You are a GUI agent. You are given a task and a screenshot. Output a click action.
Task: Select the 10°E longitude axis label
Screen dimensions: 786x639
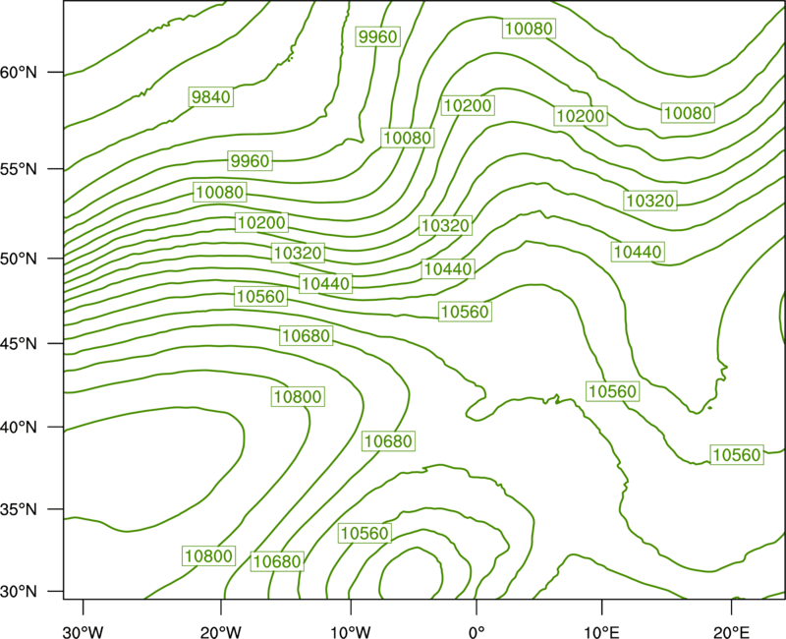click(601, 632)
